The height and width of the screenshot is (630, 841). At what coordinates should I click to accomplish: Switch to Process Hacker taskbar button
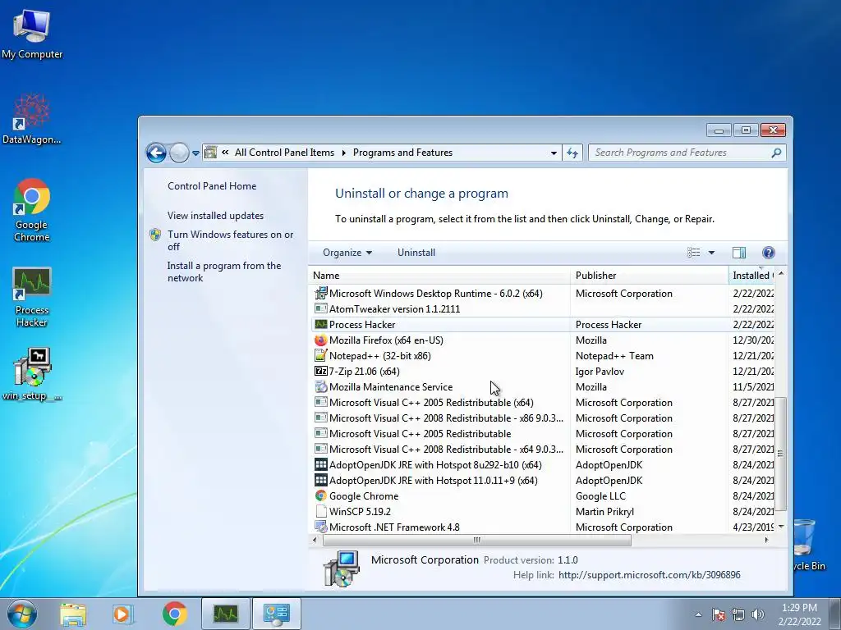226,614
